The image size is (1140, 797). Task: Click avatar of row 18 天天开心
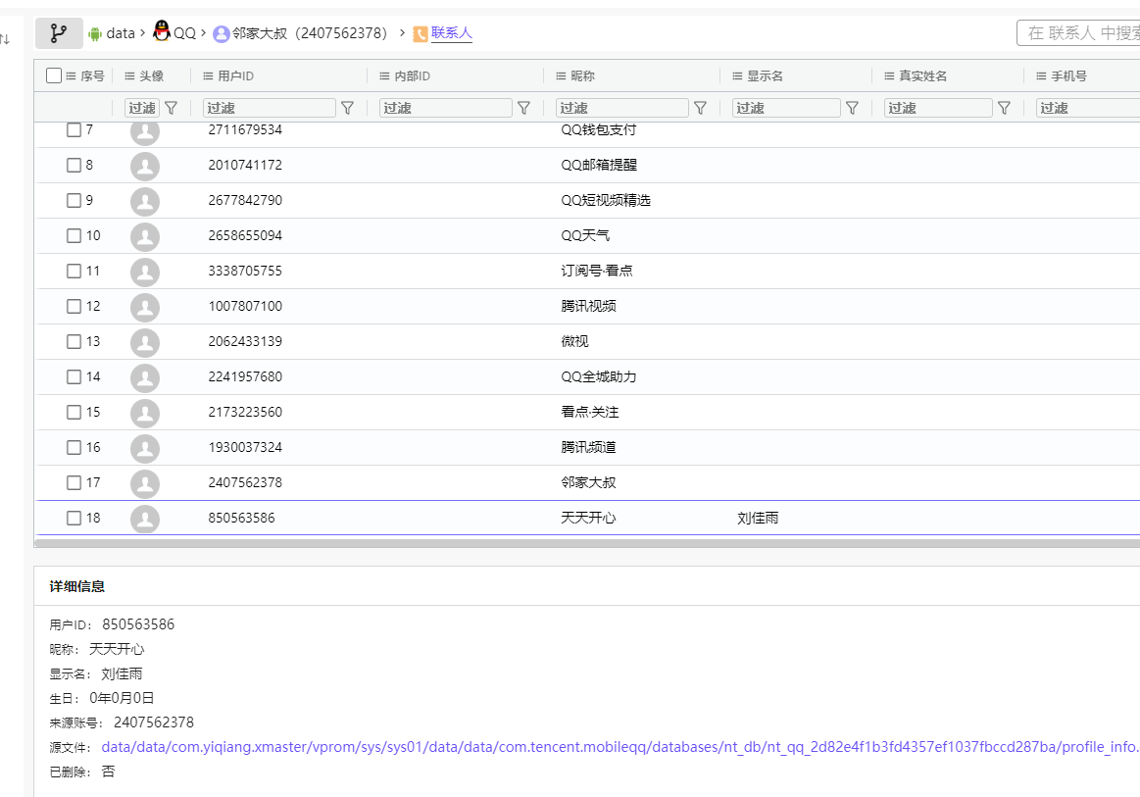[x=145, y=519]
